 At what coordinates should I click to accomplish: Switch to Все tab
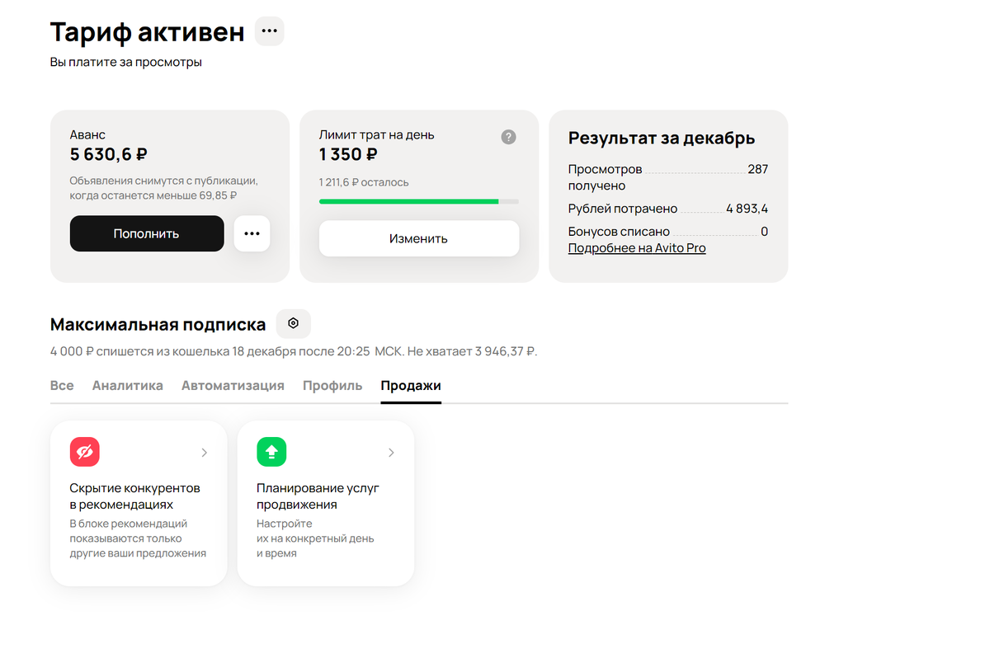pos(62,386)
